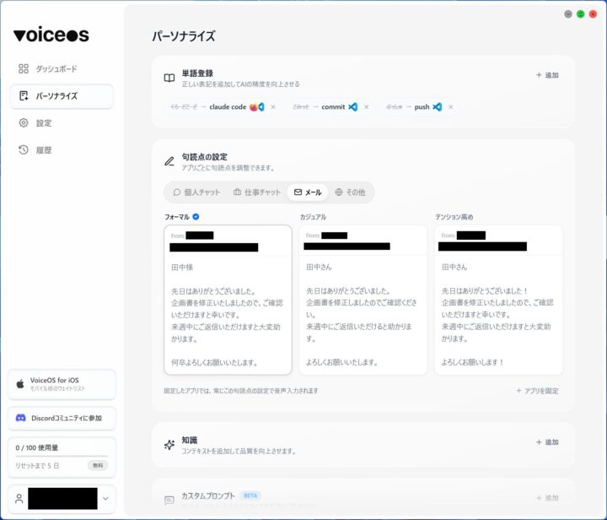Remove the 'claude code' word entry
The image size is (607, 520).
273,107
